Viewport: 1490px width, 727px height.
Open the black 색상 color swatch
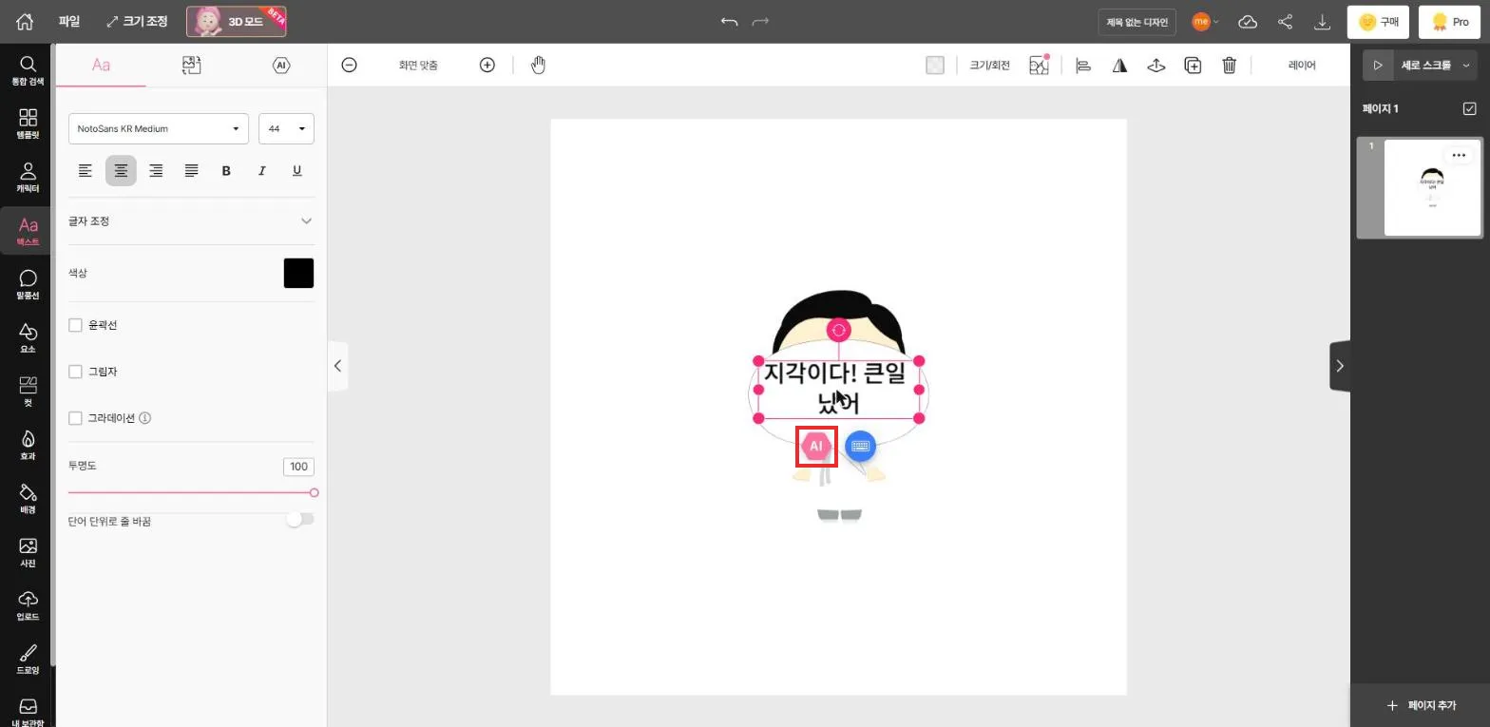(x=298, y=273)
